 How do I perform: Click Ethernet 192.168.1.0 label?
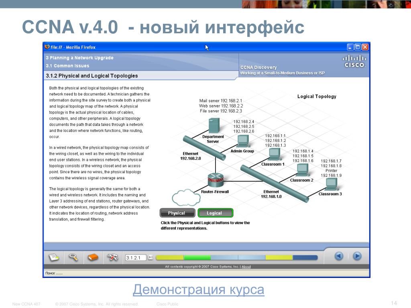[x=271, y=194]
